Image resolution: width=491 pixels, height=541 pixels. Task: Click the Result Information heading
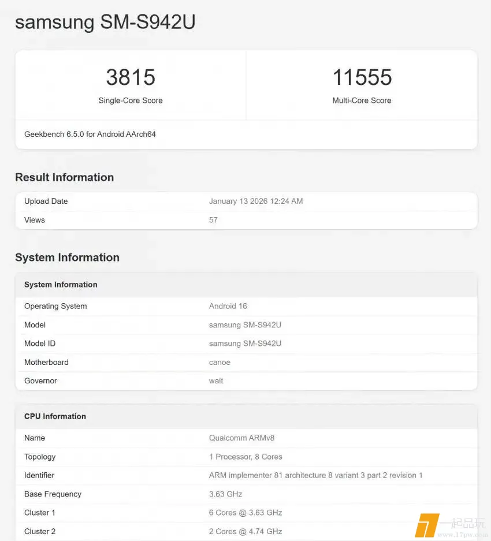pyautogui.click(x=65, y=177)
